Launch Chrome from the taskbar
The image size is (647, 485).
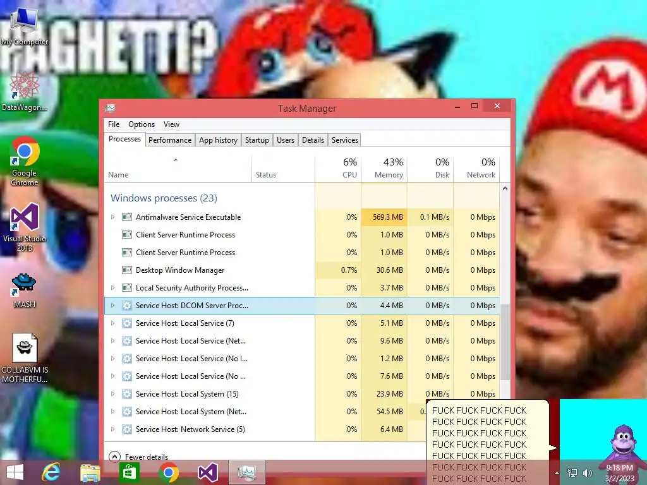[x=168, y=472]
